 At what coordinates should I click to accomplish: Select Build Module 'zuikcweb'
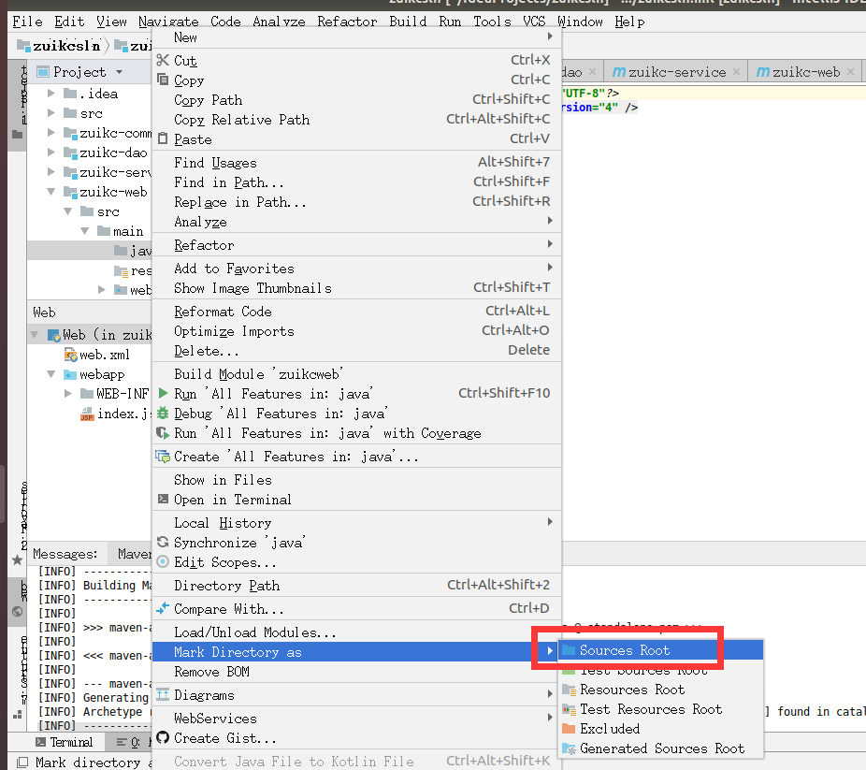click(357, 374)
